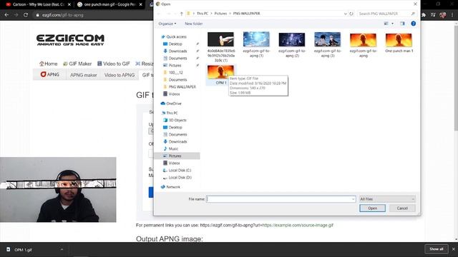This screenshot has height=257, width=458.
Task: Click Show all downloads button
Action: click(436, 249)
